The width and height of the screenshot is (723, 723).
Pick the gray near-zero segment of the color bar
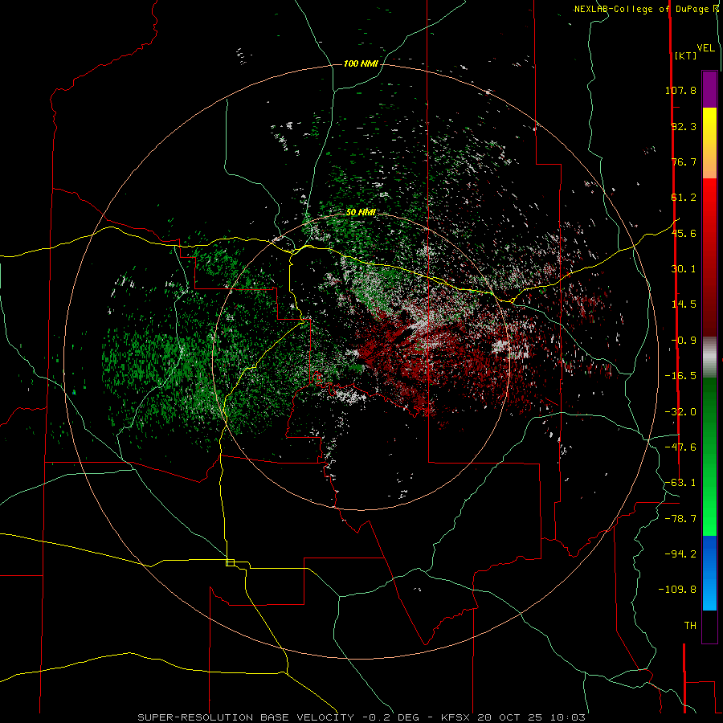709,357
